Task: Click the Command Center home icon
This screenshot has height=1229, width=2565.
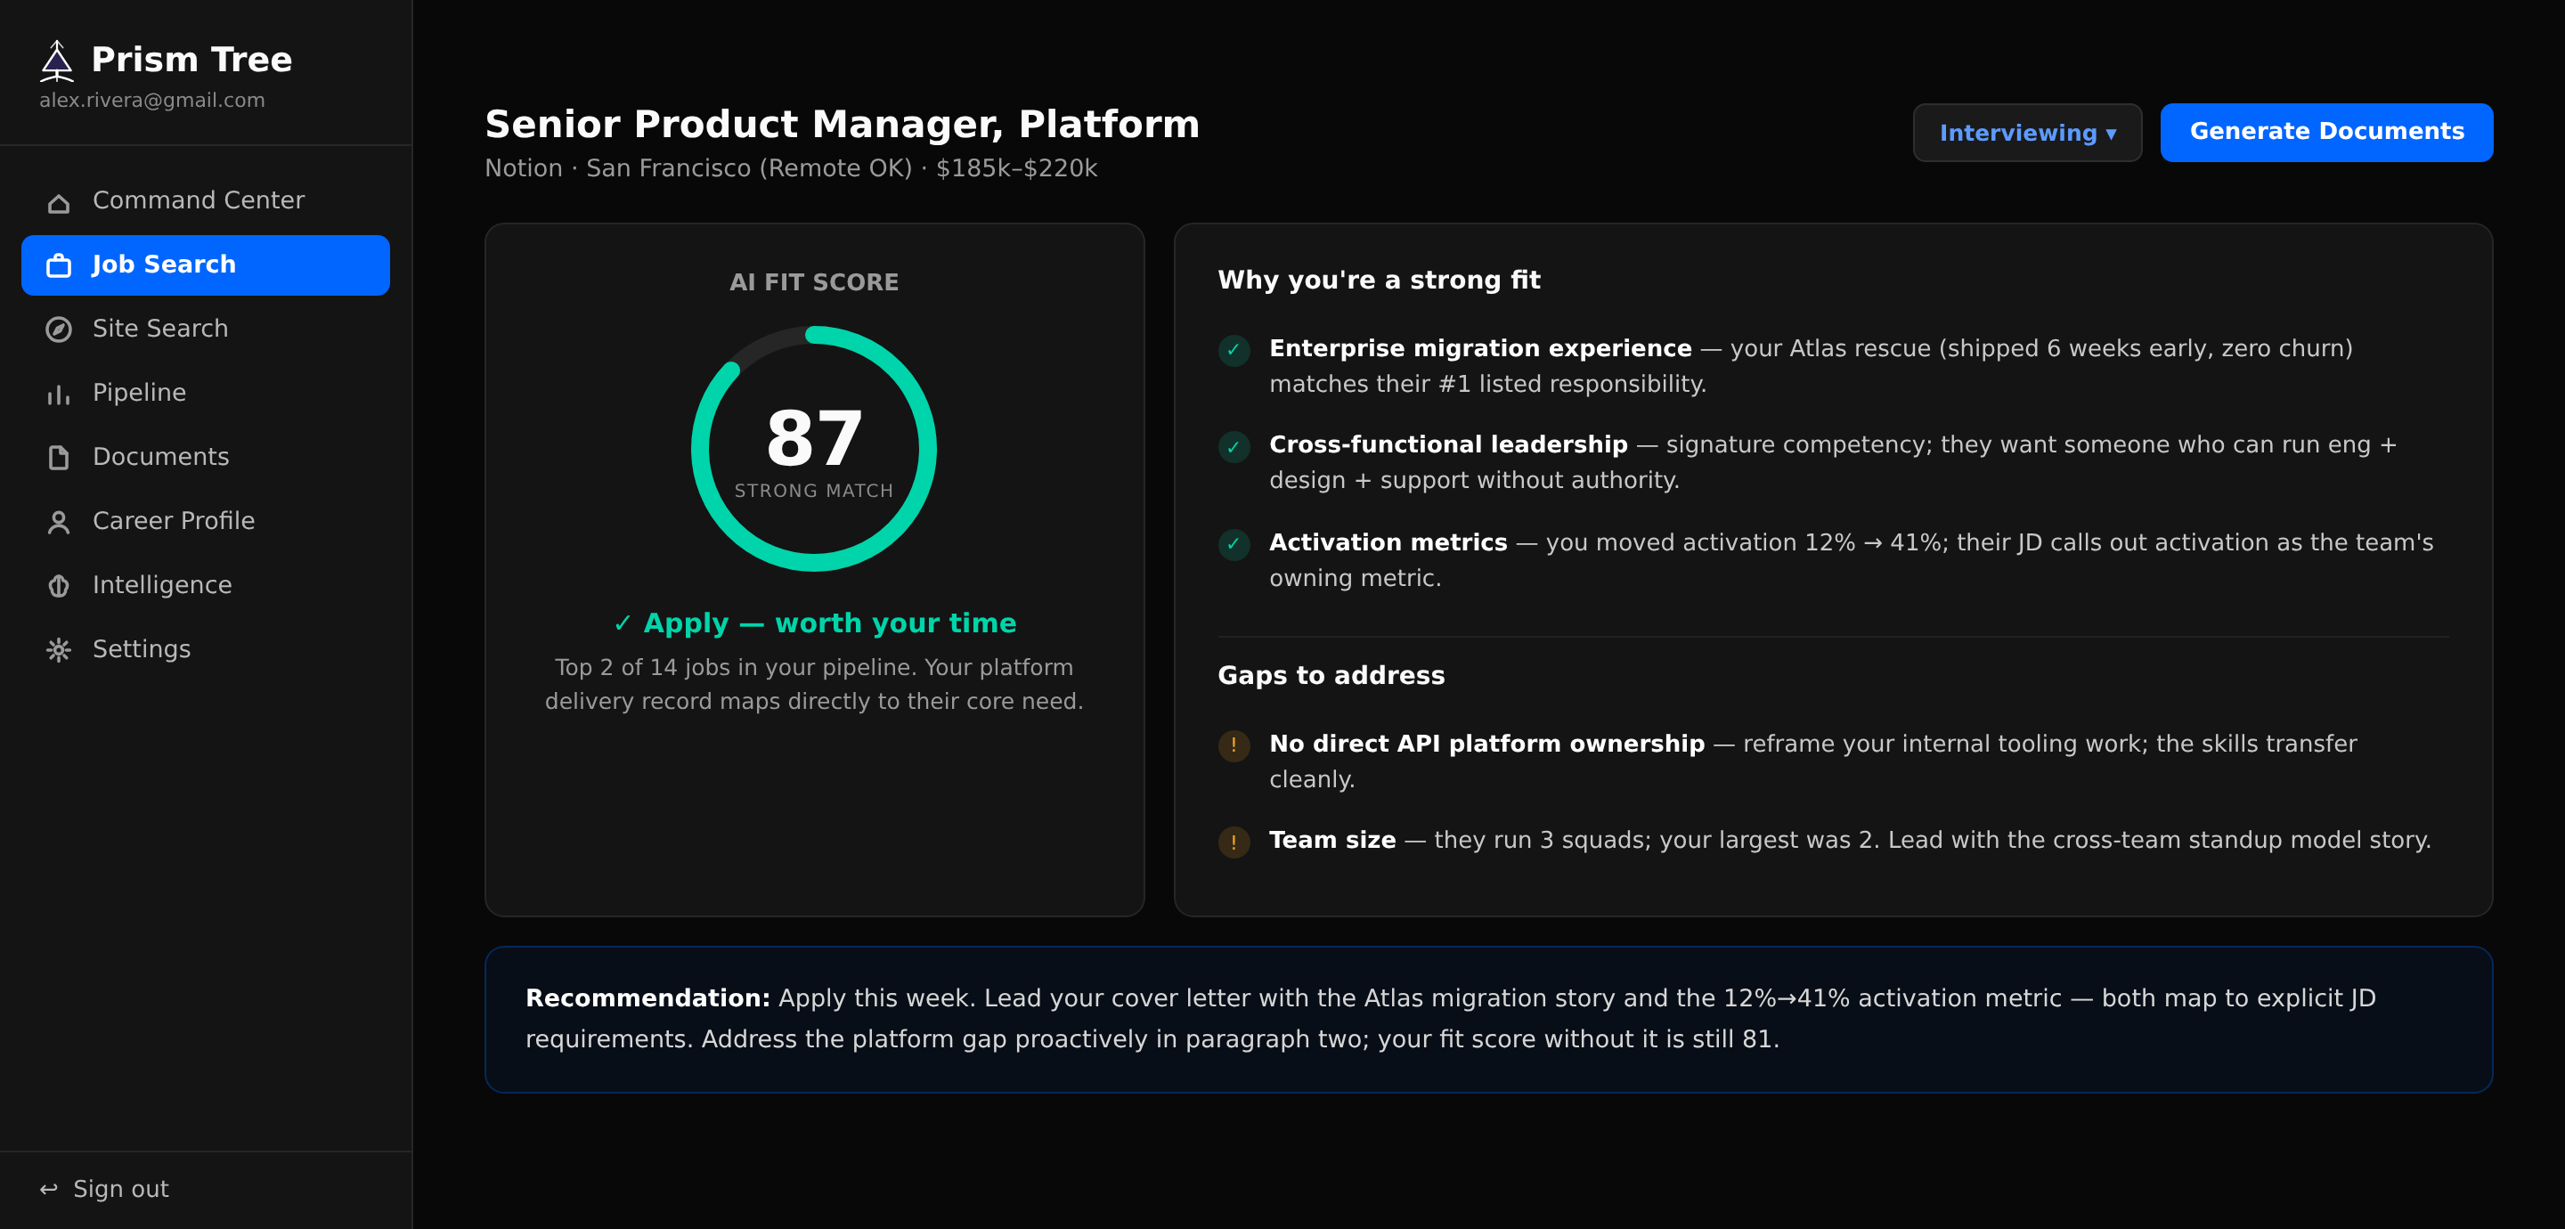Action: coord(59,202)
